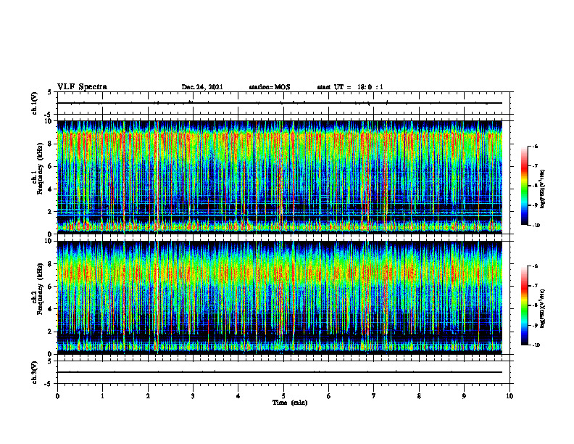The width and height of the screenshot is (574, 444).
Task: Click the ch.1 spectrogram panel
Action: 280,177
